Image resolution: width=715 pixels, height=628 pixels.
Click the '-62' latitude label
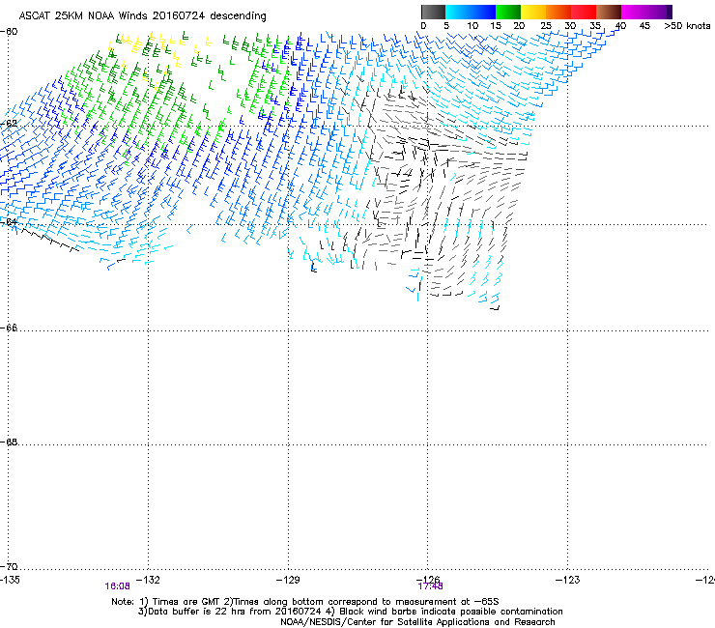[x=9, y=124]
